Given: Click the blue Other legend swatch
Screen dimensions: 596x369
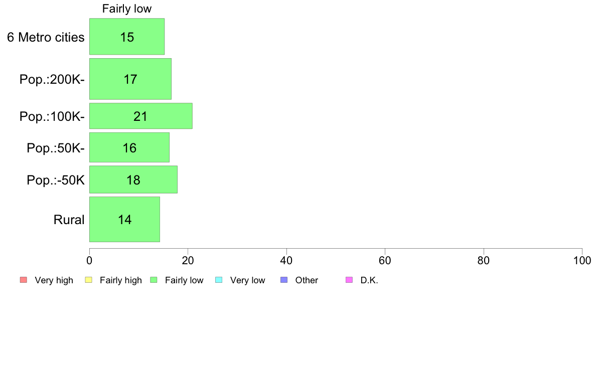Looking at the screenshot, I should coord(283,280).
